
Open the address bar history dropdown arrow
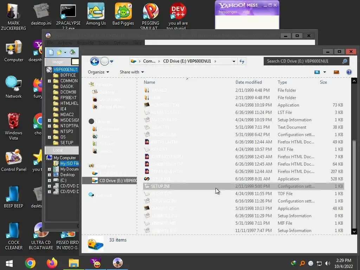tap(234, 61)
